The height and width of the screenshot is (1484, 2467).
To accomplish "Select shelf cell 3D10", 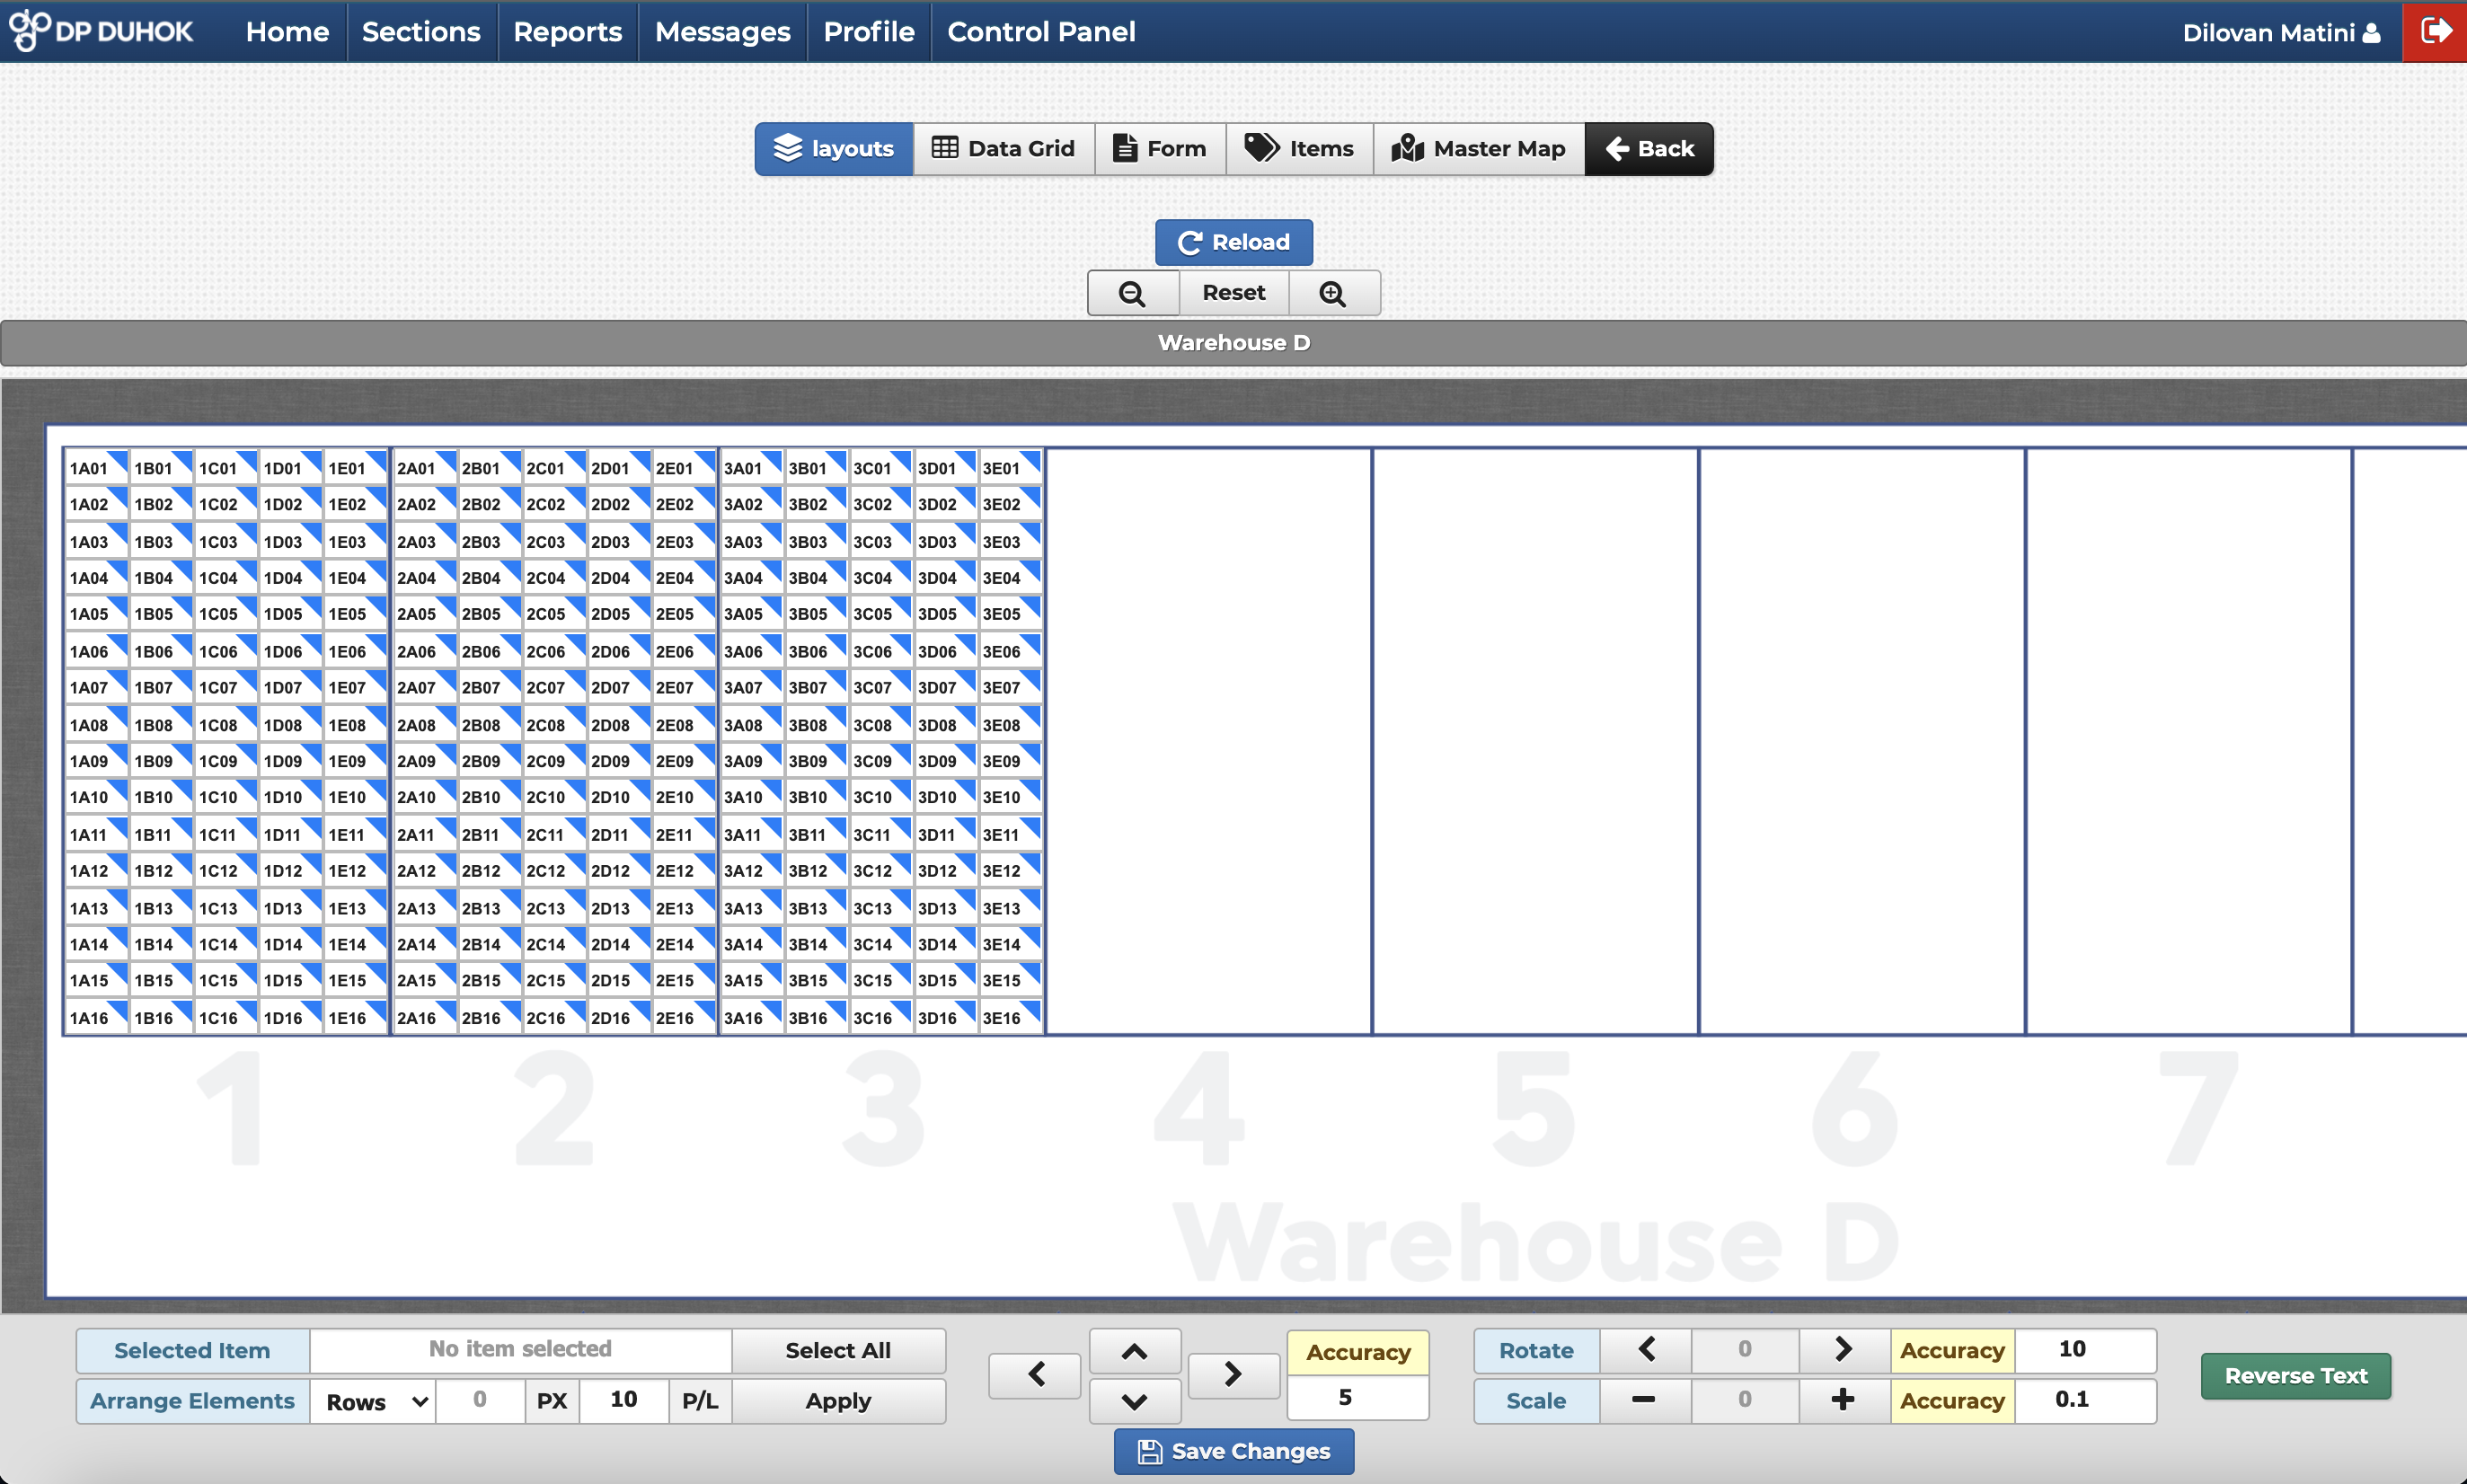I will click(x=945, y=797).
